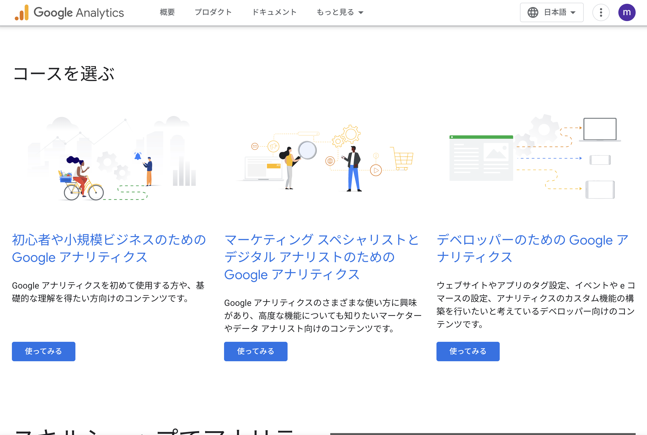Open the プロダクト nav item
The image size is (647, 435).
pyautogui.click(x=213, y=12)
